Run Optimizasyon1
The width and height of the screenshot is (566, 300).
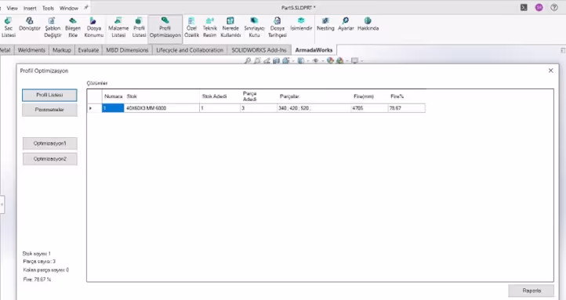click(x=50, y=143)
